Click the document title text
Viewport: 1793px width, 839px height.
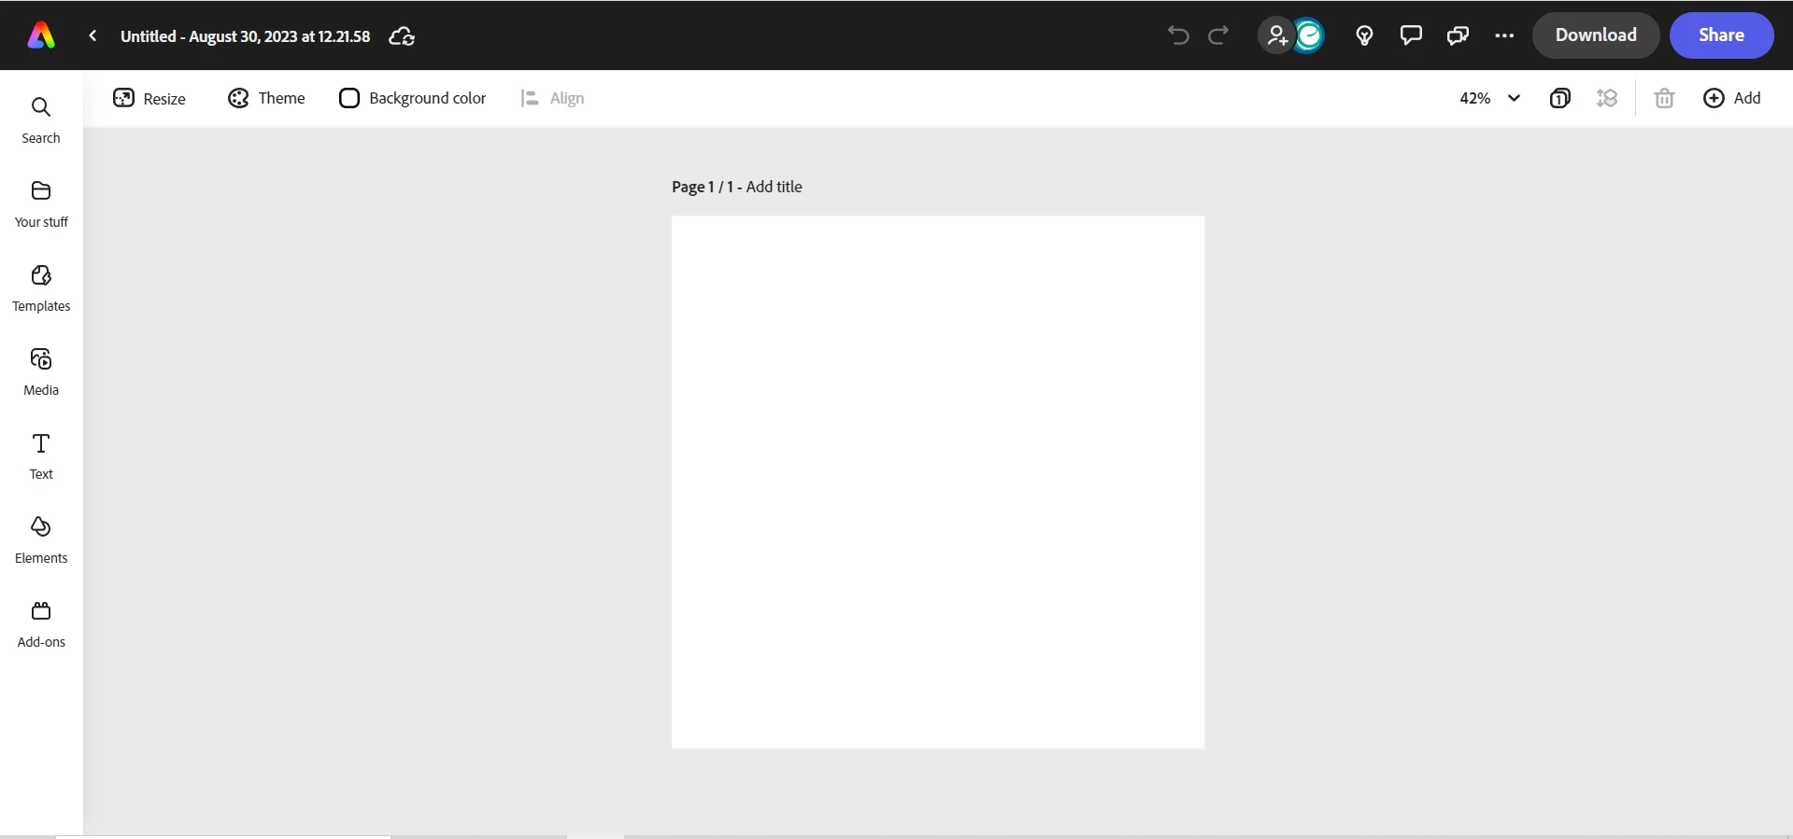coord(245,36)
